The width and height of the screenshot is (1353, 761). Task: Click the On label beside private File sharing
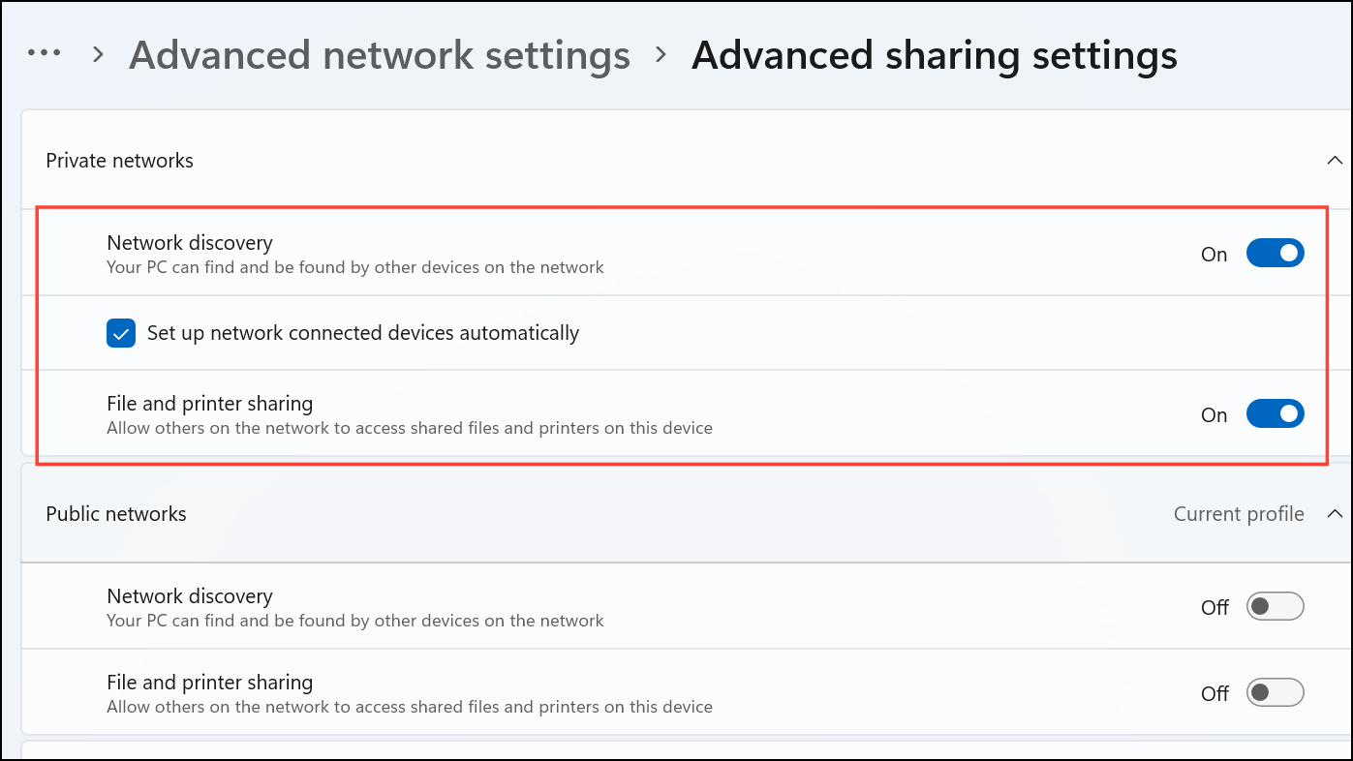point(1215,415)
